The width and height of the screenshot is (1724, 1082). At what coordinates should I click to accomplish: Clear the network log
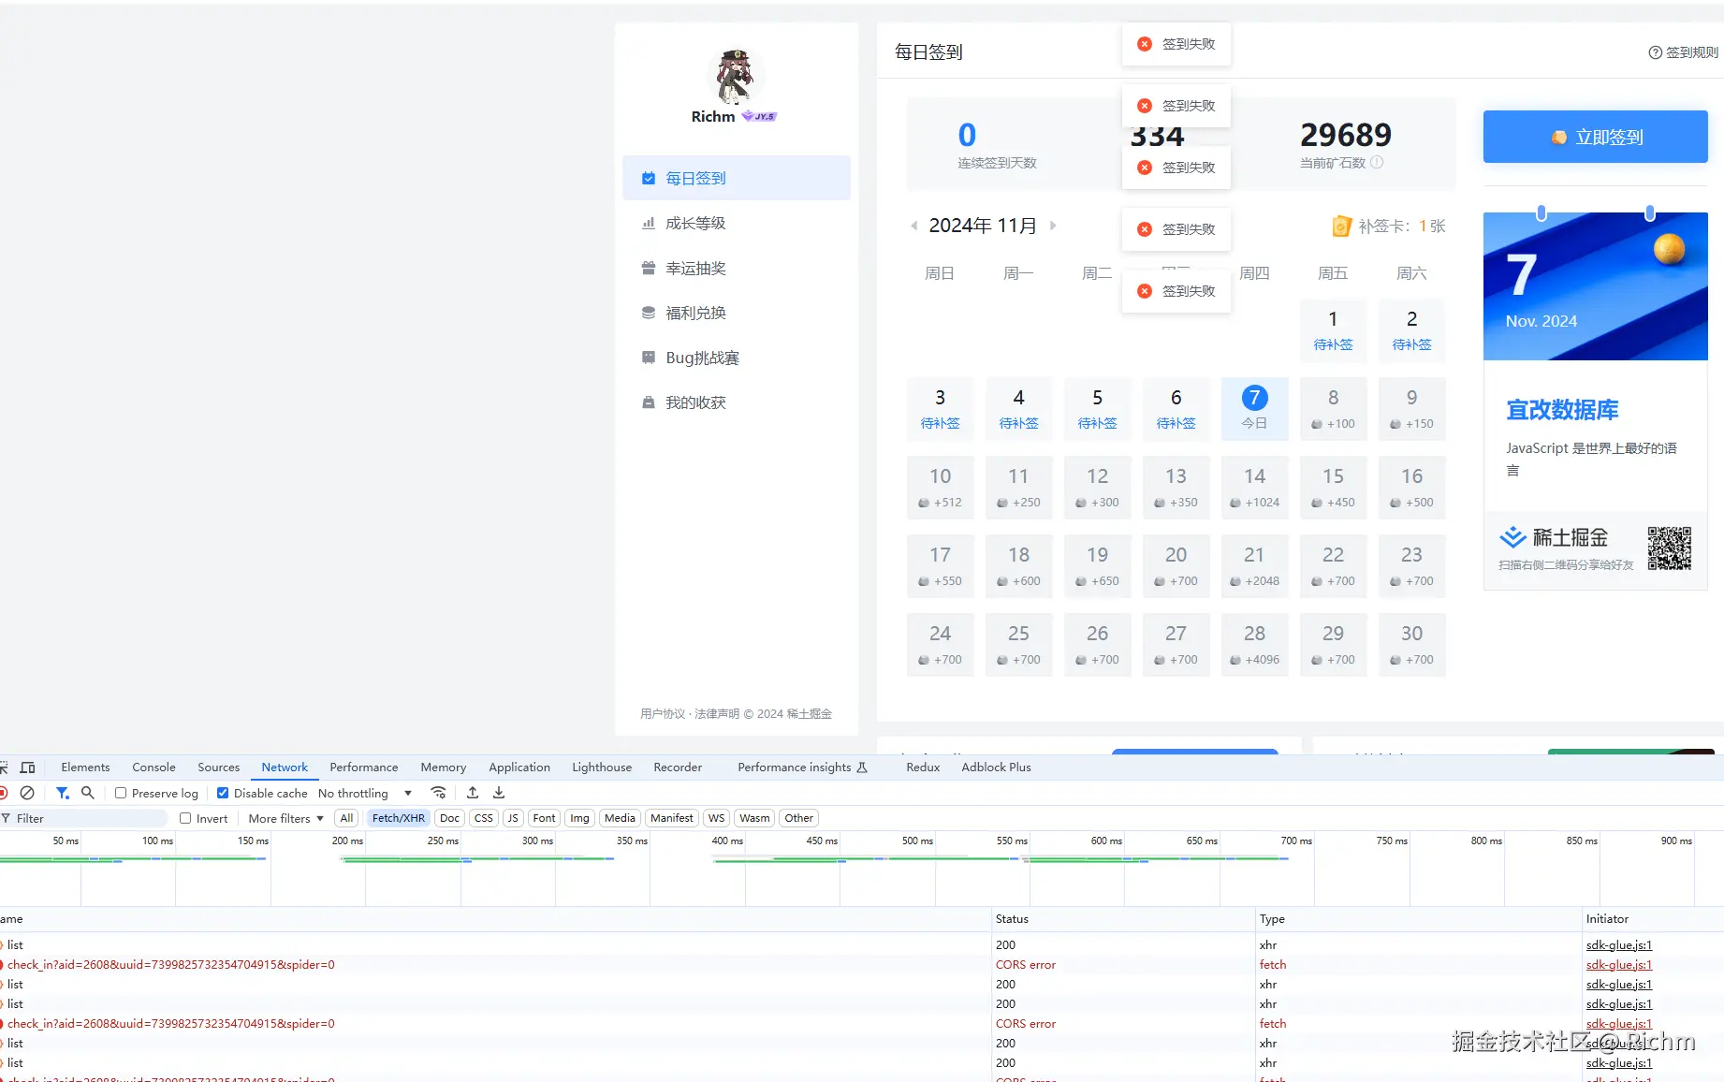tap(27, 793)
